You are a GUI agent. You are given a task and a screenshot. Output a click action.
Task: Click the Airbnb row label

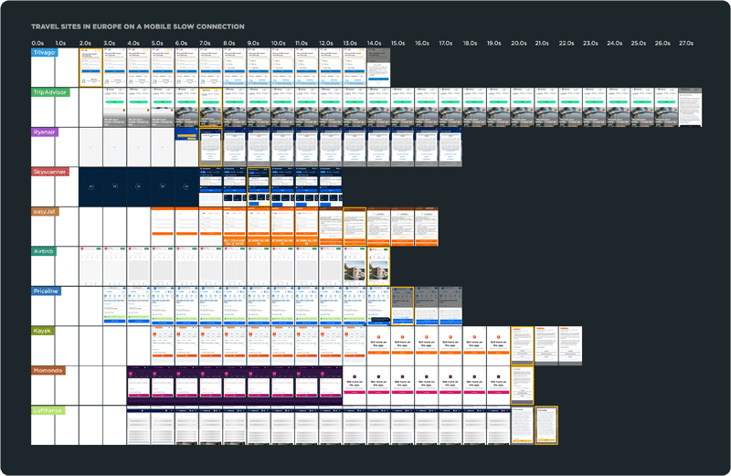(44, 251)
